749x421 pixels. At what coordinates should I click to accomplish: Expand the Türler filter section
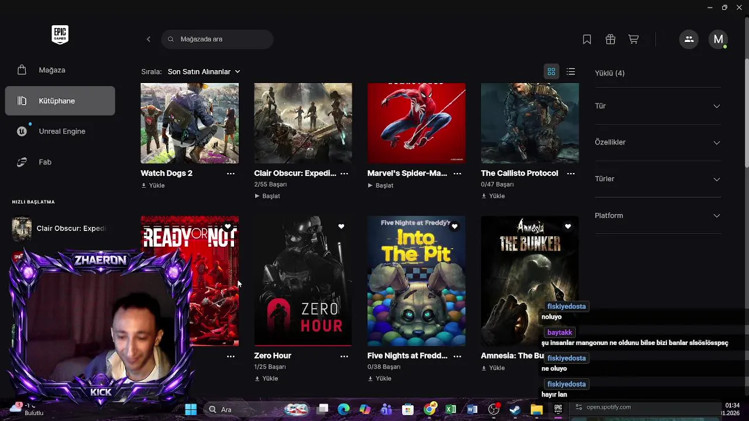pos(658,179)
